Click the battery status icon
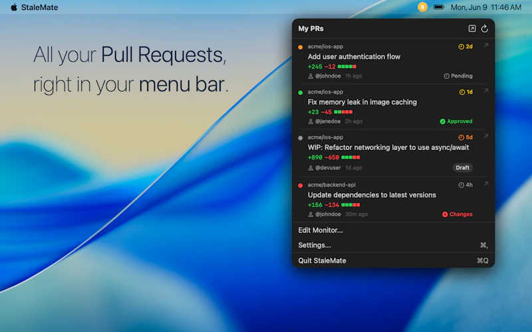532x332 pixels. coord(439,7)
